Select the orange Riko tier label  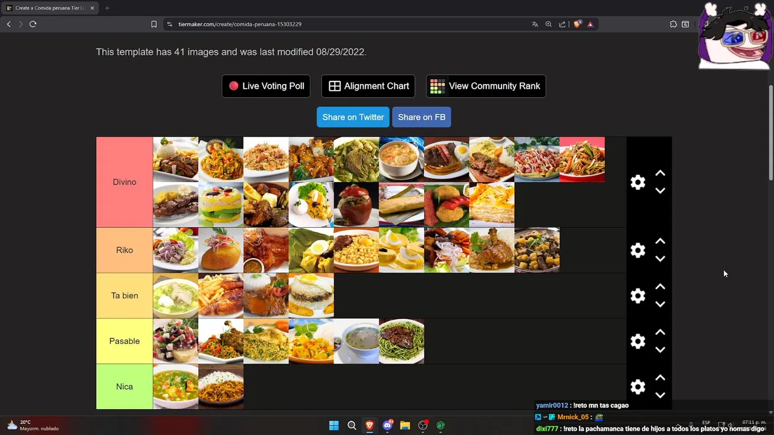click(124, 250)
